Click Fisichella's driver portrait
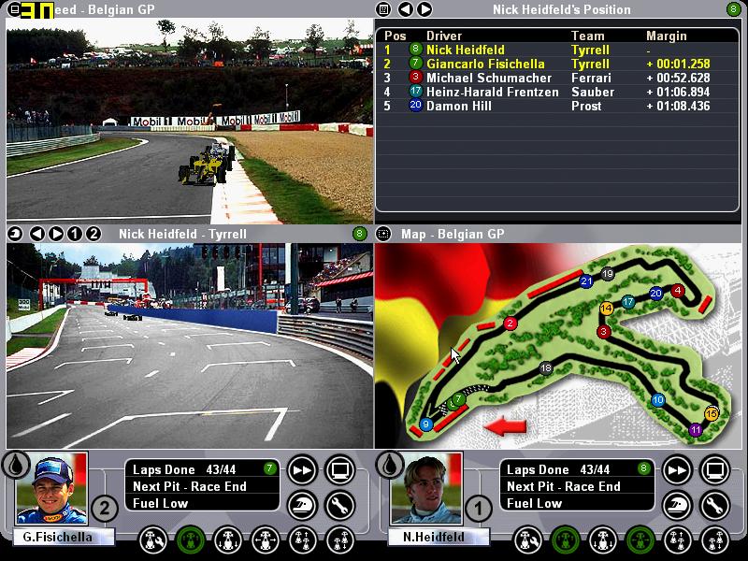 (51, 489)
